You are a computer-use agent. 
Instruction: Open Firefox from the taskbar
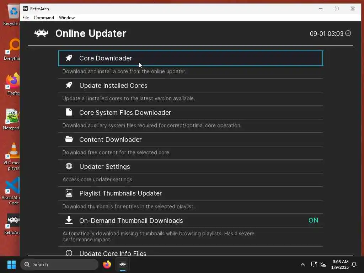point(107,264)
